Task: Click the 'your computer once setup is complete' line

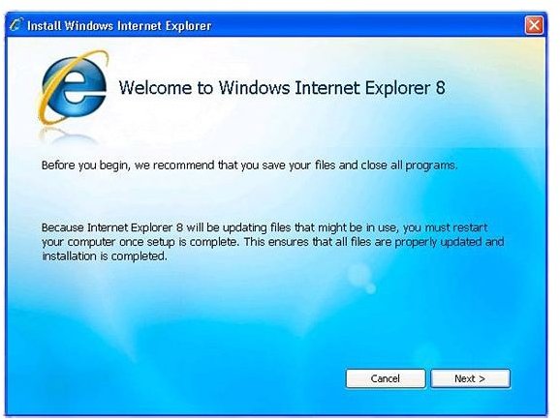Action: coord(272,242)
